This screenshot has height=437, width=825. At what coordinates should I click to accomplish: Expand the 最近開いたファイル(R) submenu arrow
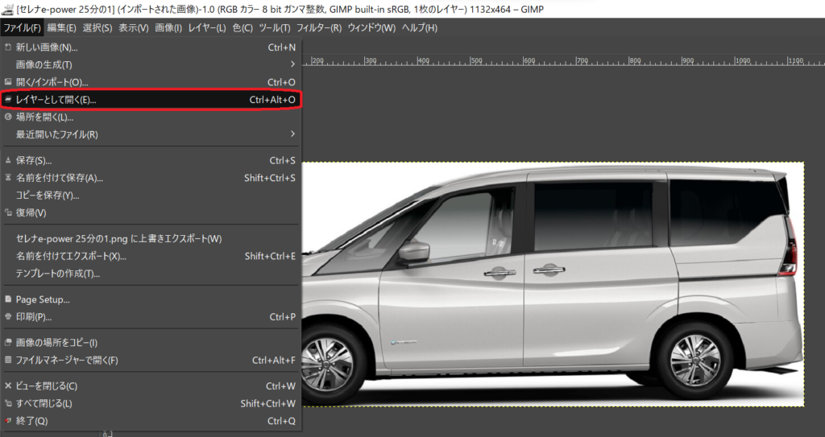(292, 134)
